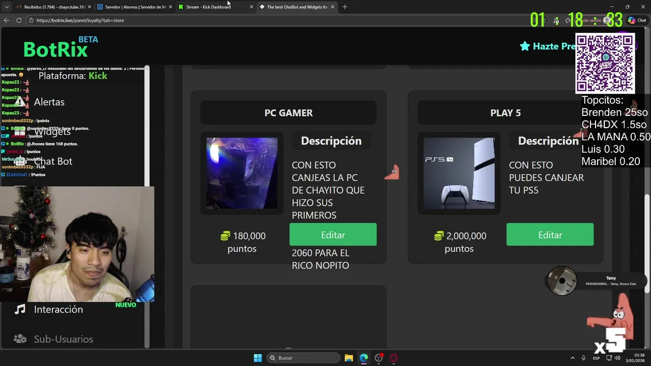Image resolution: width=651 pixels, height=366 pixels.
Task: Click the coin icon beside 180,000
Action: click(x=225, y=236)
